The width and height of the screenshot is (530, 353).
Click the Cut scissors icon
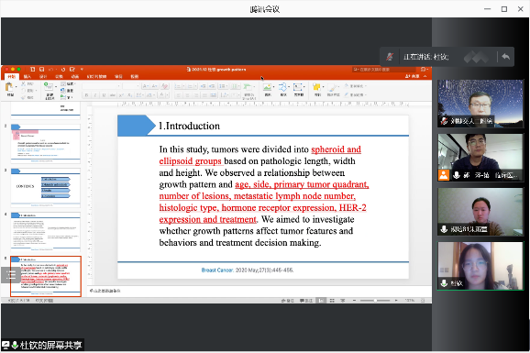[x=24, y=83]
